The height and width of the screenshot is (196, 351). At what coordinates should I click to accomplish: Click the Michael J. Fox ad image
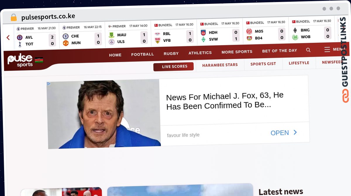pyautogui.click(x=104, y=114)
